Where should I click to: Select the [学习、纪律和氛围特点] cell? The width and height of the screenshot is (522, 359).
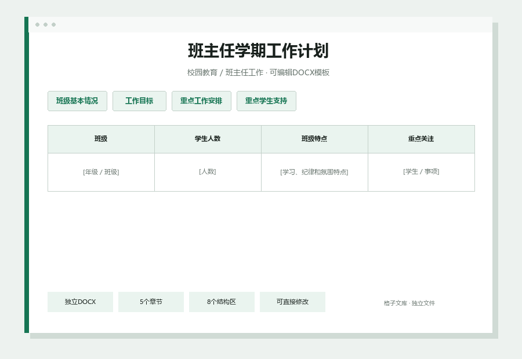314,172
